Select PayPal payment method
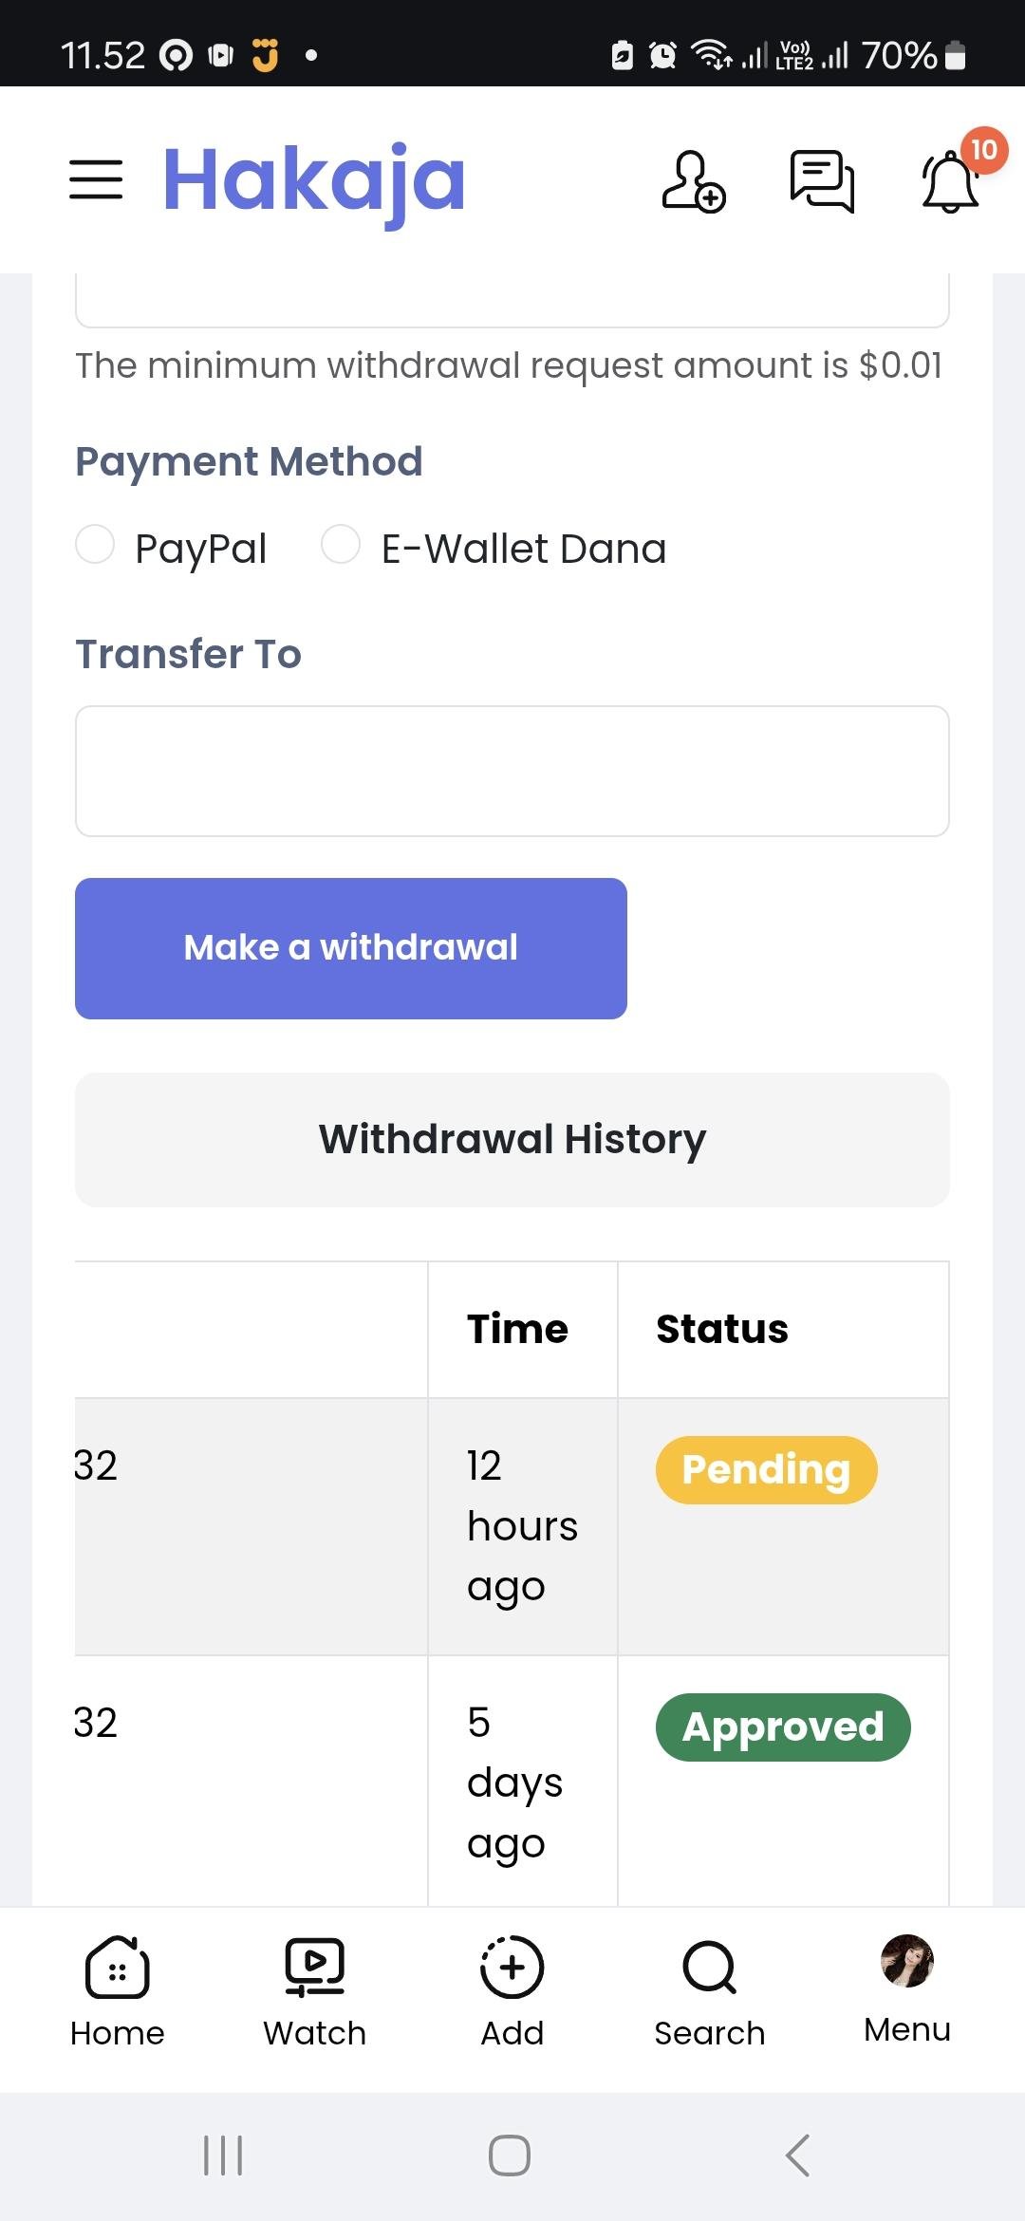 click(95, 545)
